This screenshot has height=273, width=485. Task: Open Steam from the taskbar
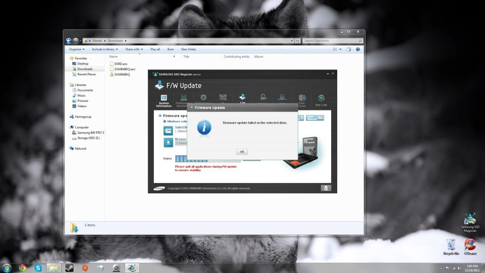[69, 268]
